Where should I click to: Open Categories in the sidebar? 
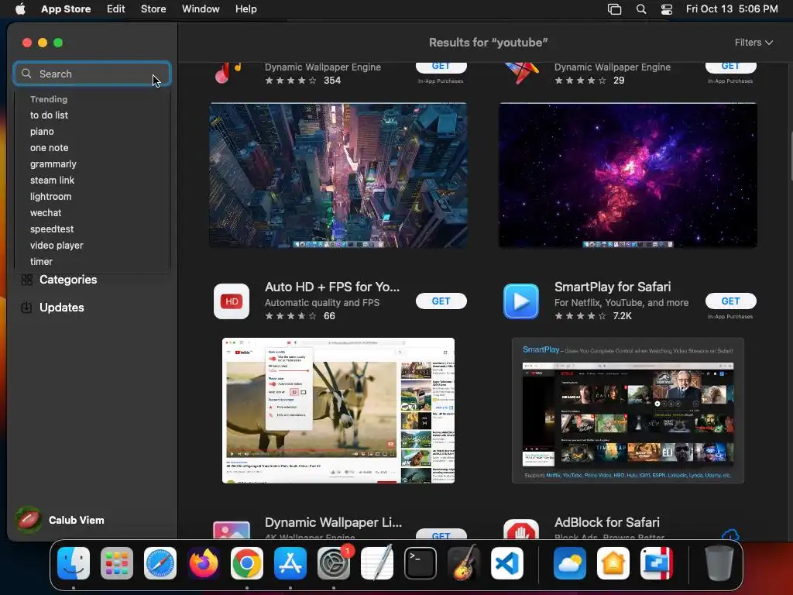[x=68, y=280]
